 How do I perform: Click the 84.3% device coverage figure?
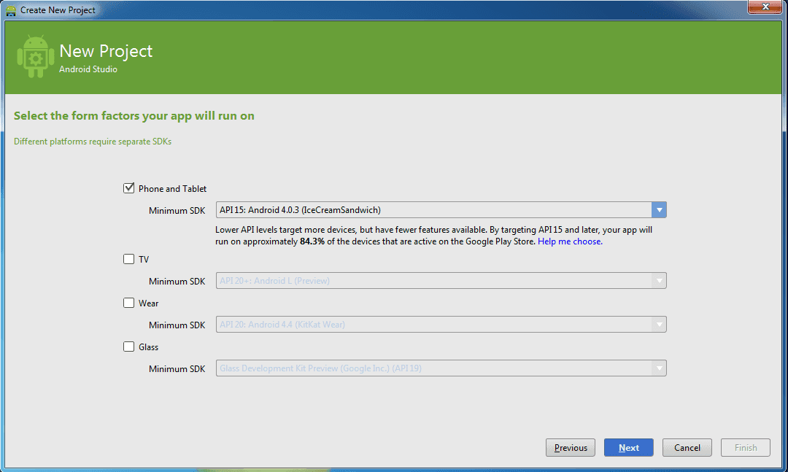pyautogui.click(x=312, y=241)
